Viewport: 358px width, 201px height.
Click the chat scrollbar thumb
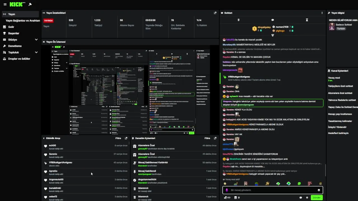click(x=325, y=170)
